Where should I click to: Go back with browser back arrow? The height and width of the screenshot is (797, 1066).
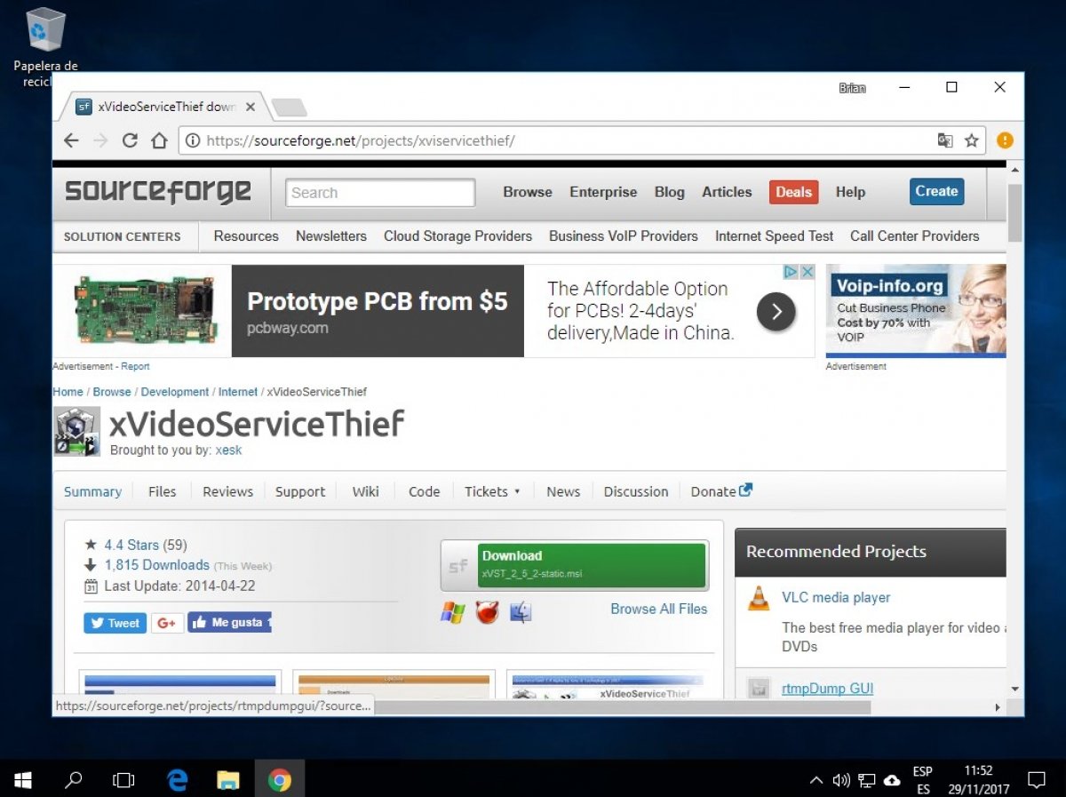[x=72, y=140]
